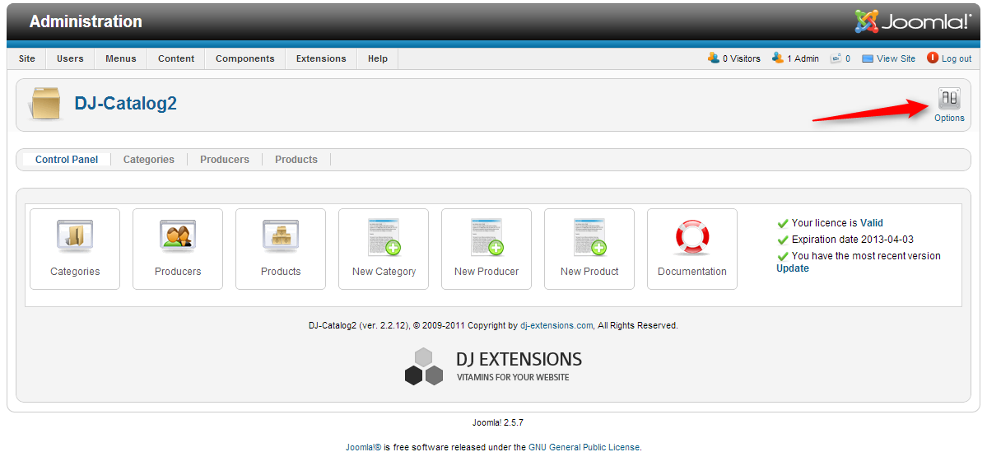Click the Visitors users icon
Viewport: 987px width, 466px height.
[713, 58]
